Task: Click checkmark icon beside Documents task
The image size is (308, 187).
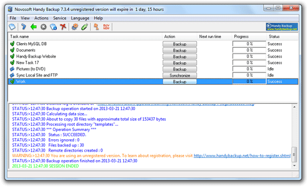Action: click(12, 50)
